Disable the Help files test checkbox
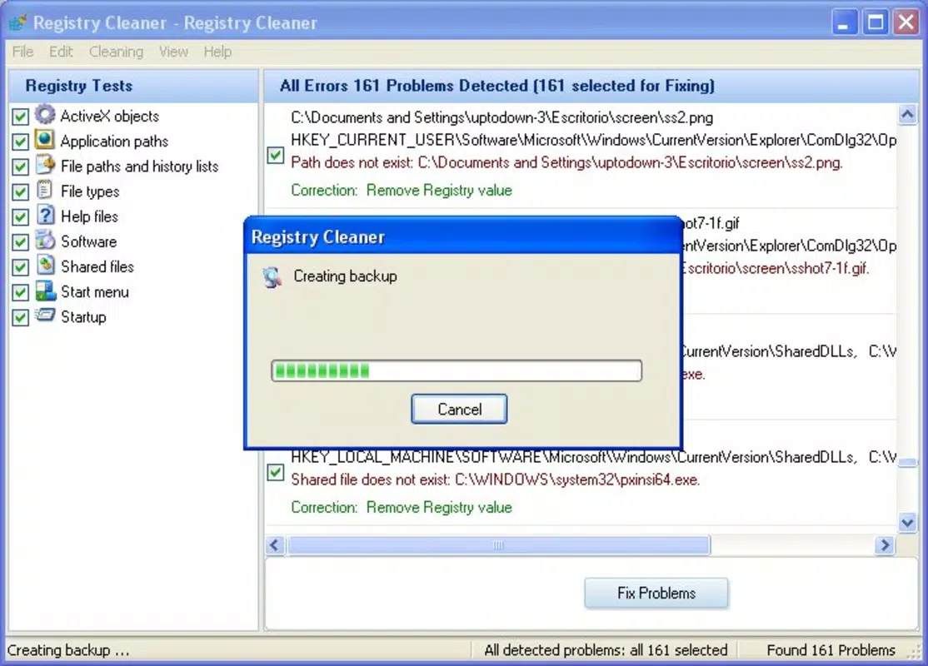 tap(20, 217)
